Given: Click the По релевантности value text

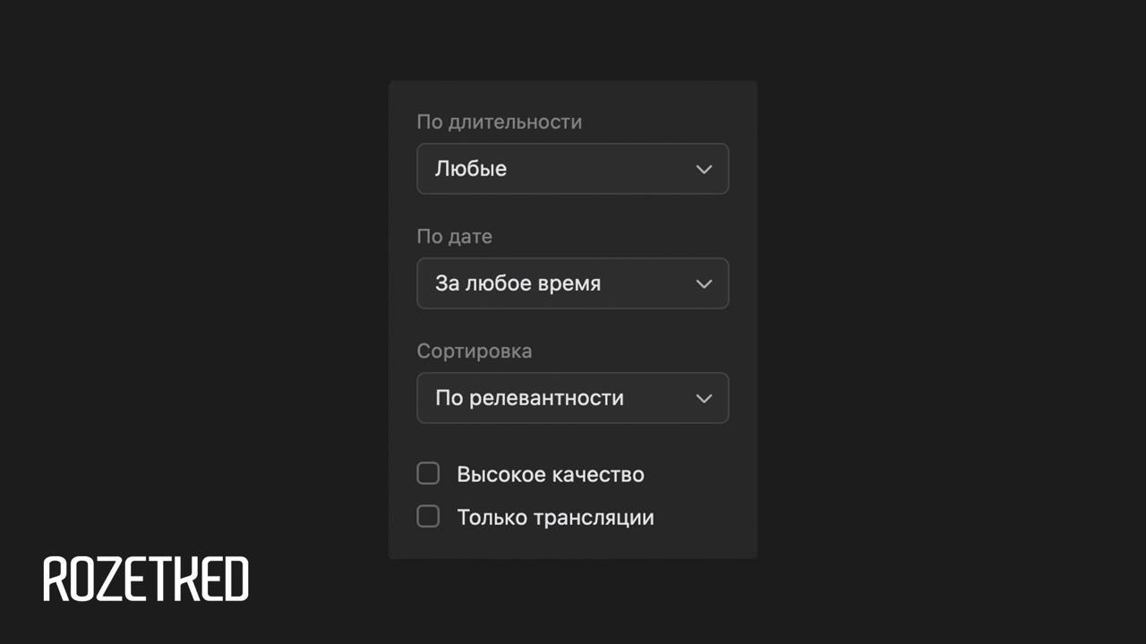Looking at the screenshot, I should pos(529,398).
